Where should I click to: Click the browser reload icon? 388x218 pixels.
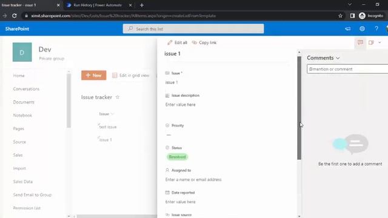point(15,16)
